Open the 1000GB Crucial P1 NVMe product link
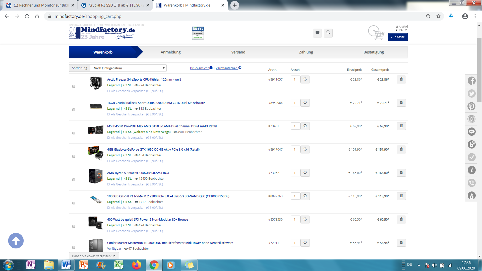Viewport: 482px width, 271px height. coord(168,196)
